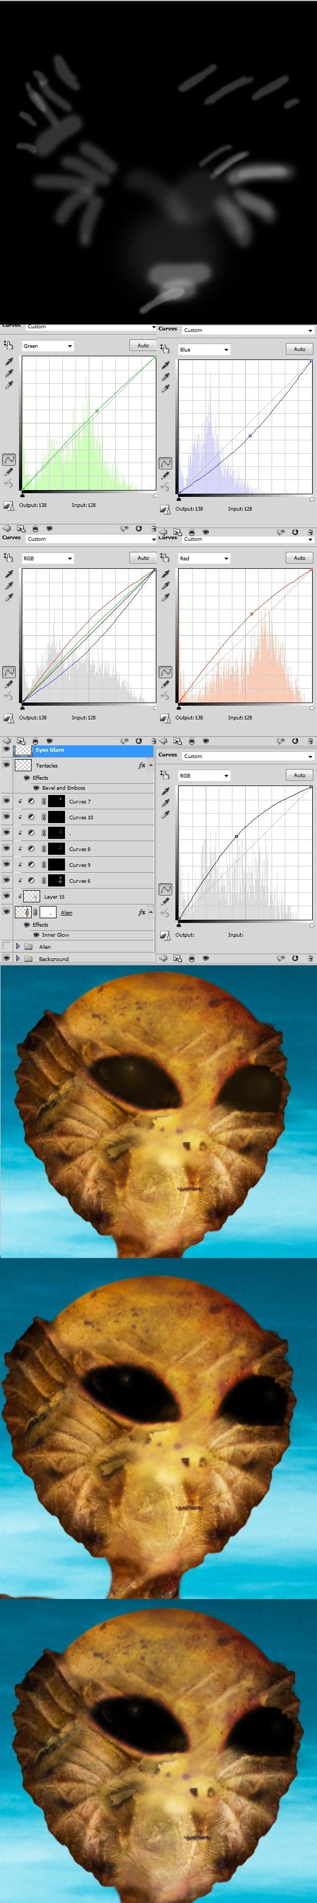This screenshot has width=317, height=1903.
Task: Toggle visibility of Curves 7 layer
Action: pos(7,801)
